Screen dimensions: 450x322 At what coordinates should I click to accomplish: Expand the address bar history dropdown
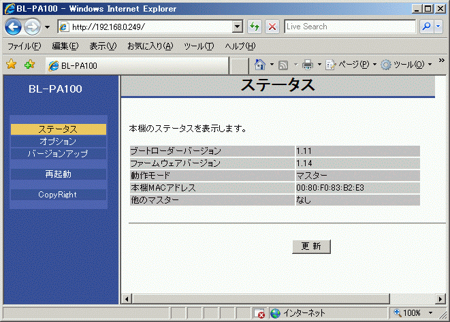click(238, 27)
